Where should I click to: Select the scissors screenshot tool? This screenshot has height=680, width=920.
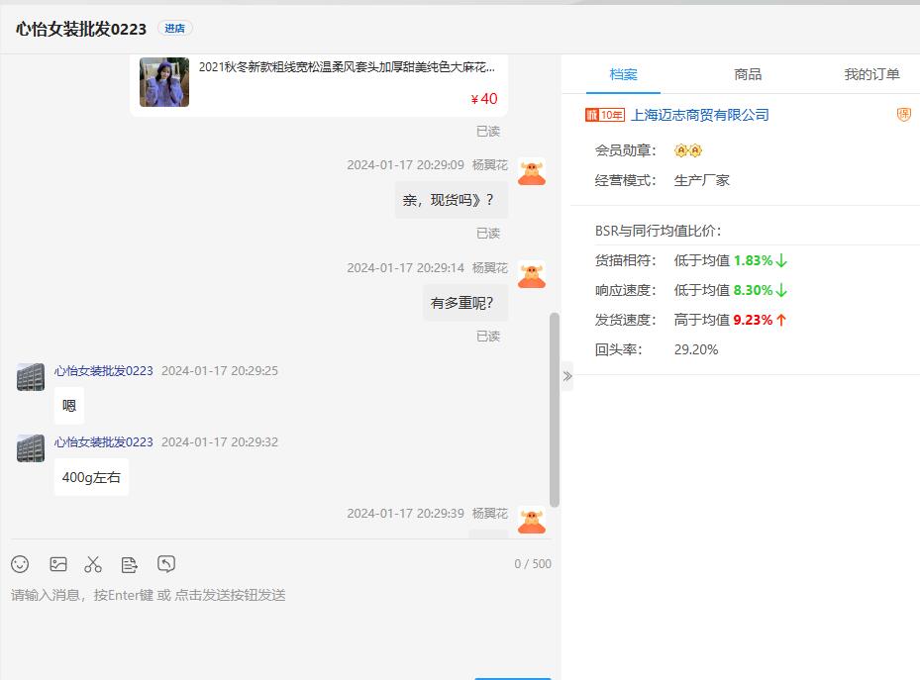(93, 564)
